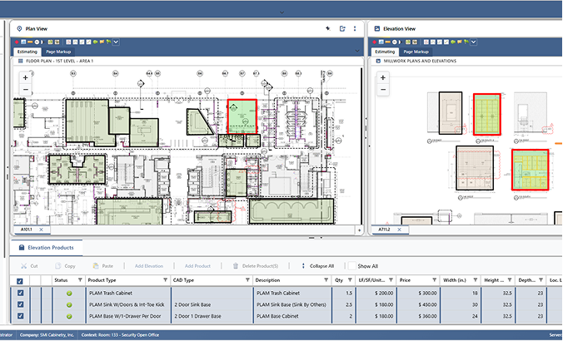Click the green flag icon in Elevation View toolbar
This screenshot has width=563, height=341.
(x=466, y=42)
